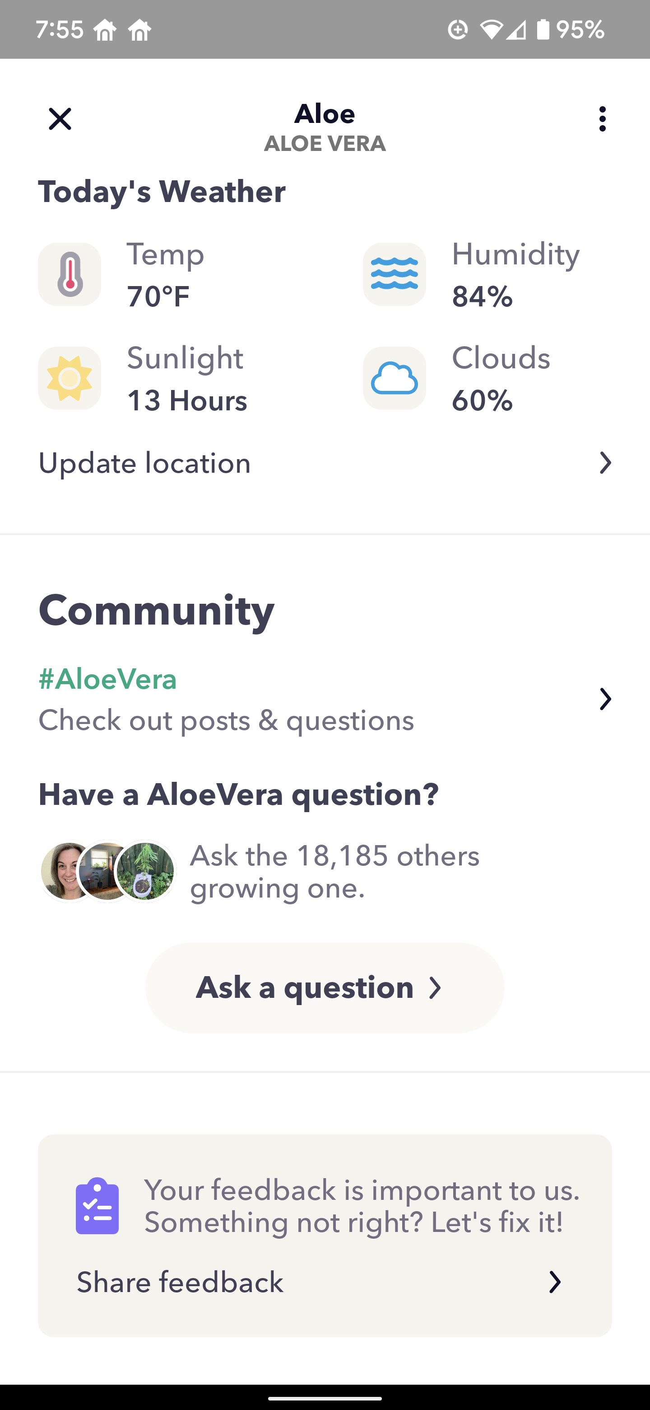
Task: Tap the woman's profile photo avatar
Action: [65, 871]
